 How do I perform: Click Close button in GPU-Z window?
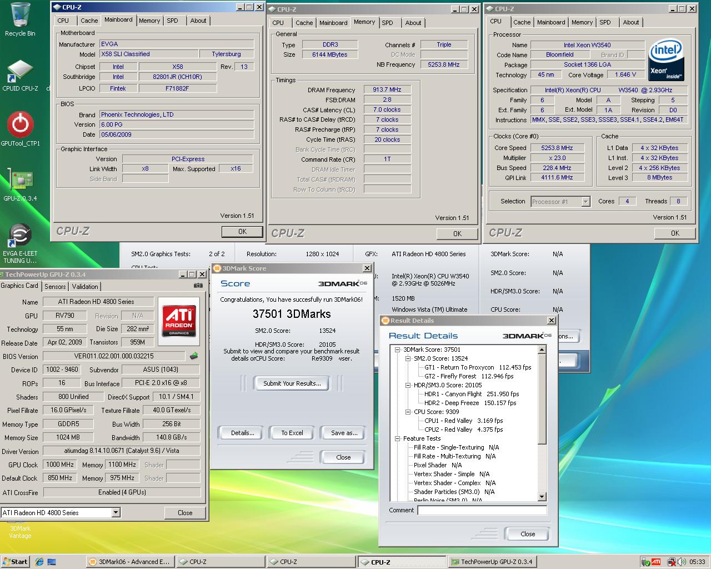[x=185, y=512]
